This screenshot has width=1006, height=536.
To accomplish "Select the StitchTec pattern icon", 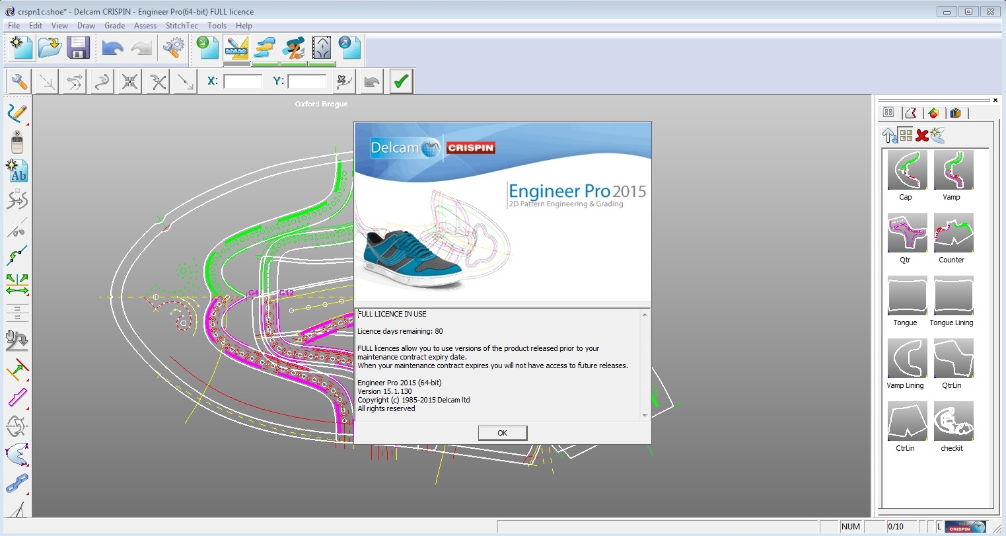I will (x=322, y=48).
